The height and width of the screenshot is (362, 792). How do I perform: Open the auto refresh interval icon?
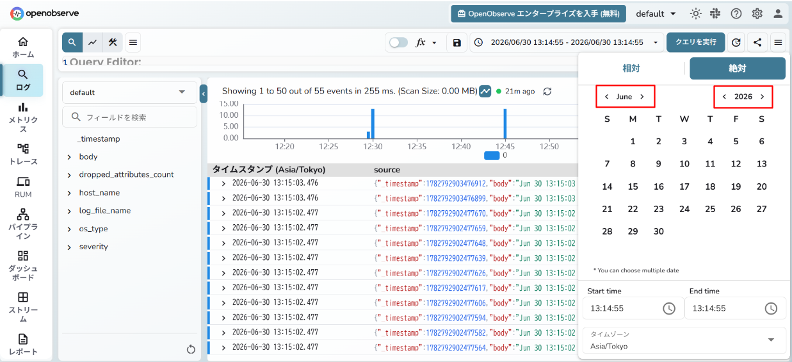click(x=736, y=42)
